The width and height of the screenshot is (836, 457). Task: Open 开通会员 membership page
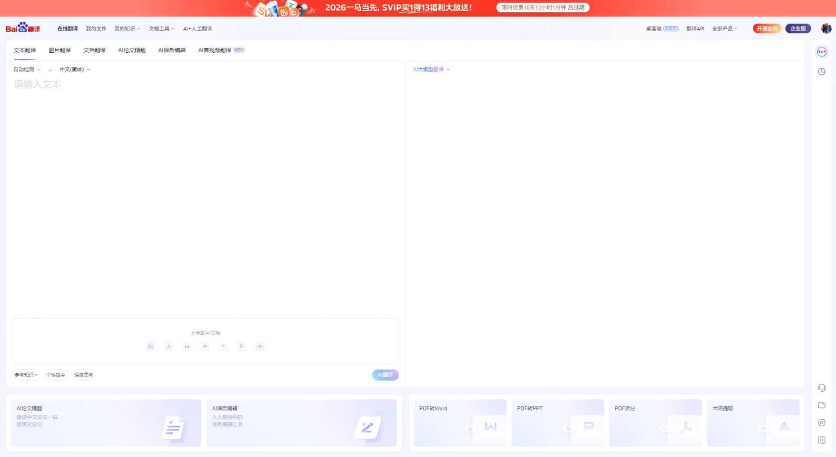pyautogui.click(x=767, y=28)
